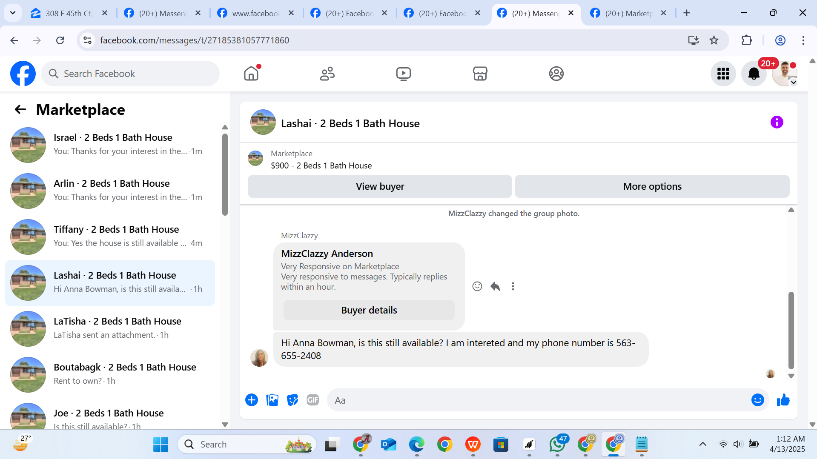Open Outlook from the taskbar

pos(388,445)
